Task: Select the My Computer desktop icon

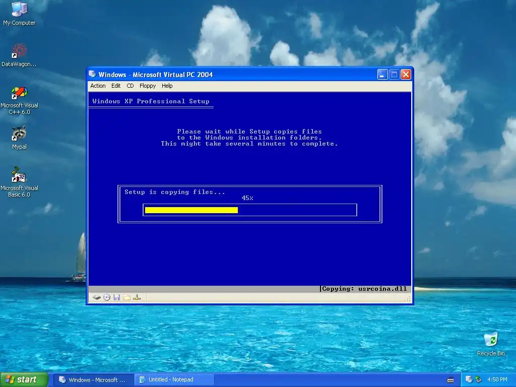Action: pos(19,14)
